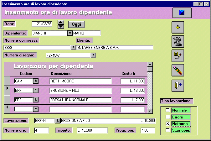Toggle the S.za oper. checkbox
This screenshot has width=211, height=141.
(167, 130)
